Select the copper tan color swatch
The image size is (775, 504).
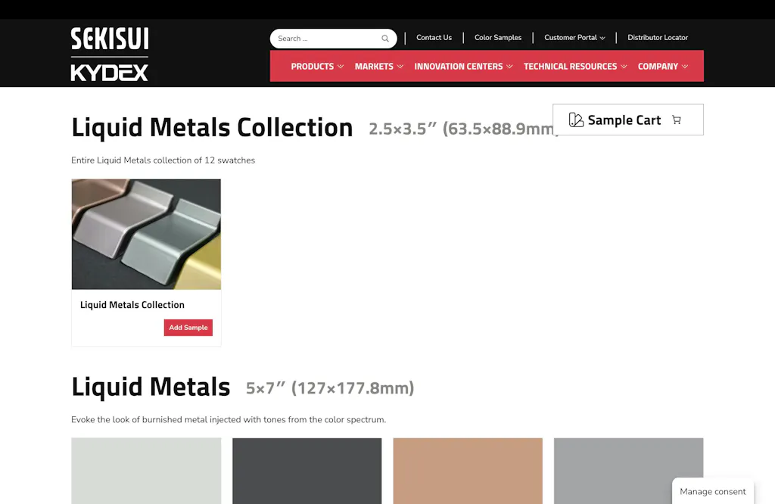click(x=468, y=471)
